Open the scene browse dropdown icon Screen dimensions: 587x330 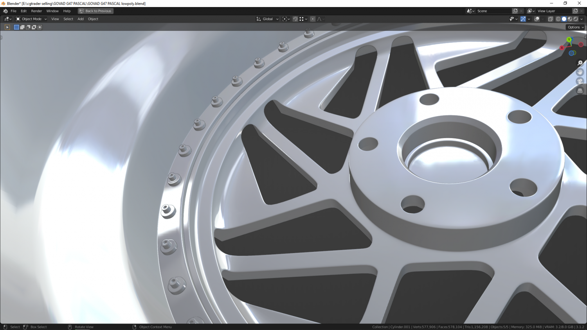pos(470,11)
